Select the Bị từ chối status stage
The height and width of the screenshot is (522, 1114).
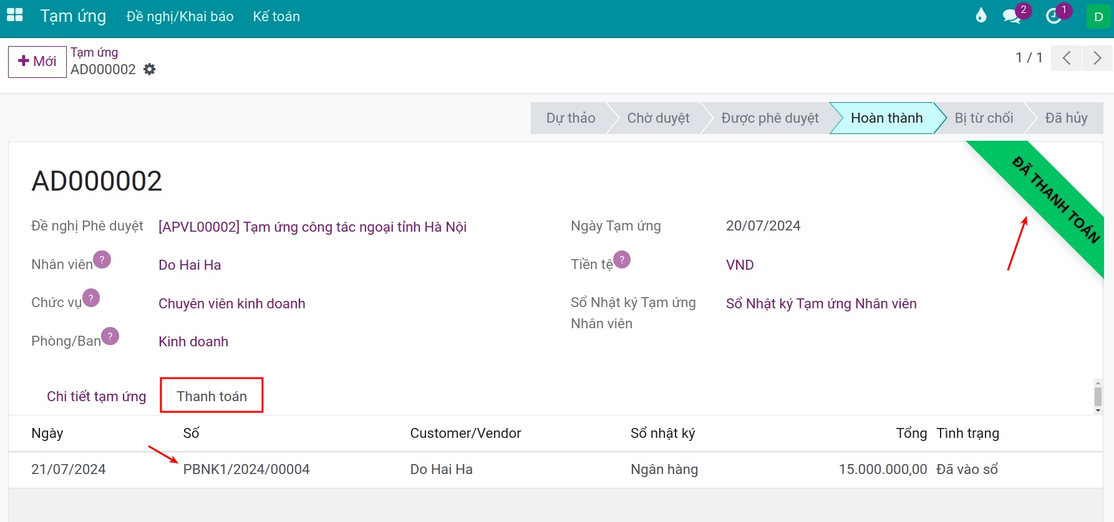(x=984, y=118)
